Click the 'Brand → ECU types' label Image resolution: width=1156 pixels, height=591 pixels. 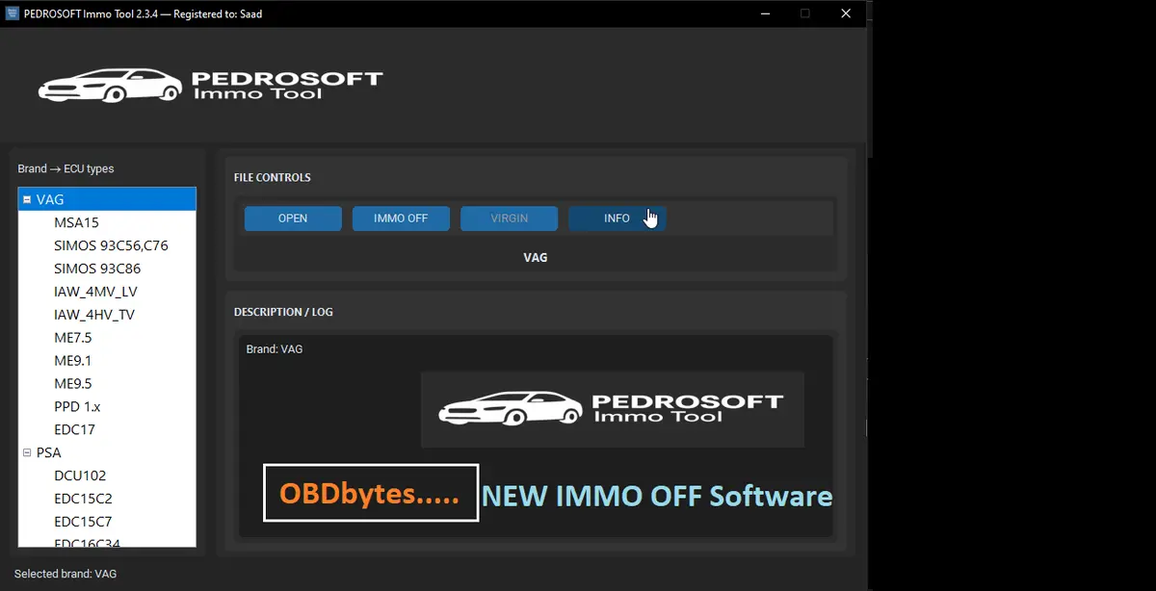click(x=66, y=168)
